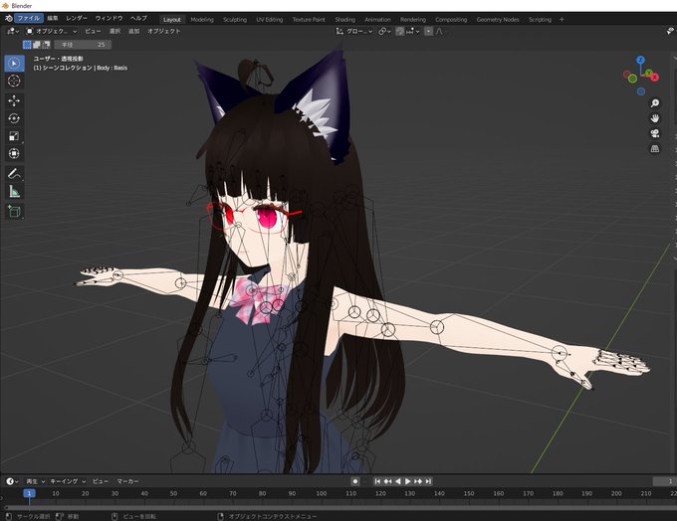Click the red X axis on the navigation gizmo
This screenshot has height=521, width=677.
655,78
